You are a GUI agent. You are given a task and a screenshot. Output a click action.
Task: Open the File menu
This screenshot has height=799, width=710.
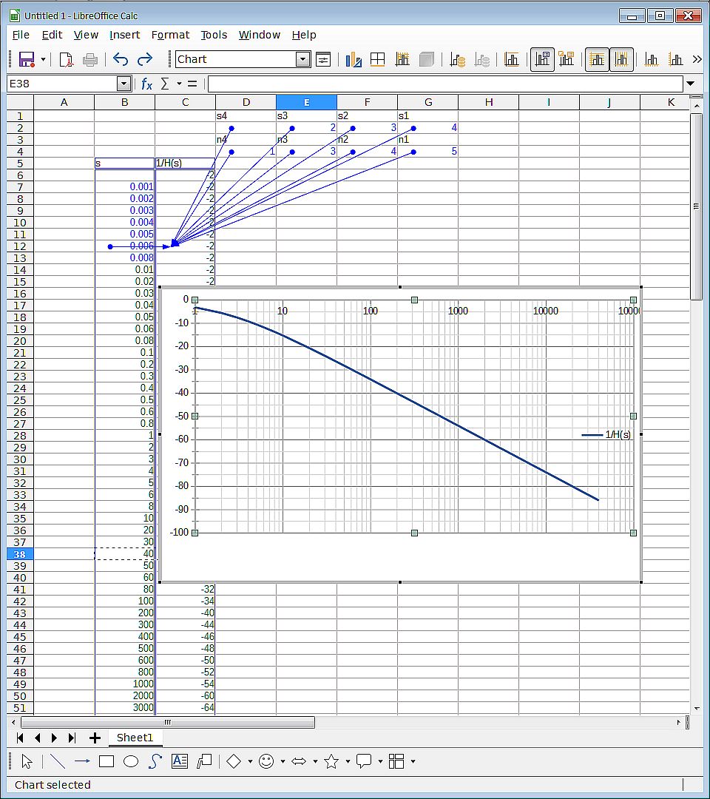21,36
